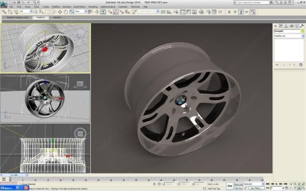Open the Utilities hammer panel tab
Viewport: 306px width, 192px height.
(x=302, y=26)
